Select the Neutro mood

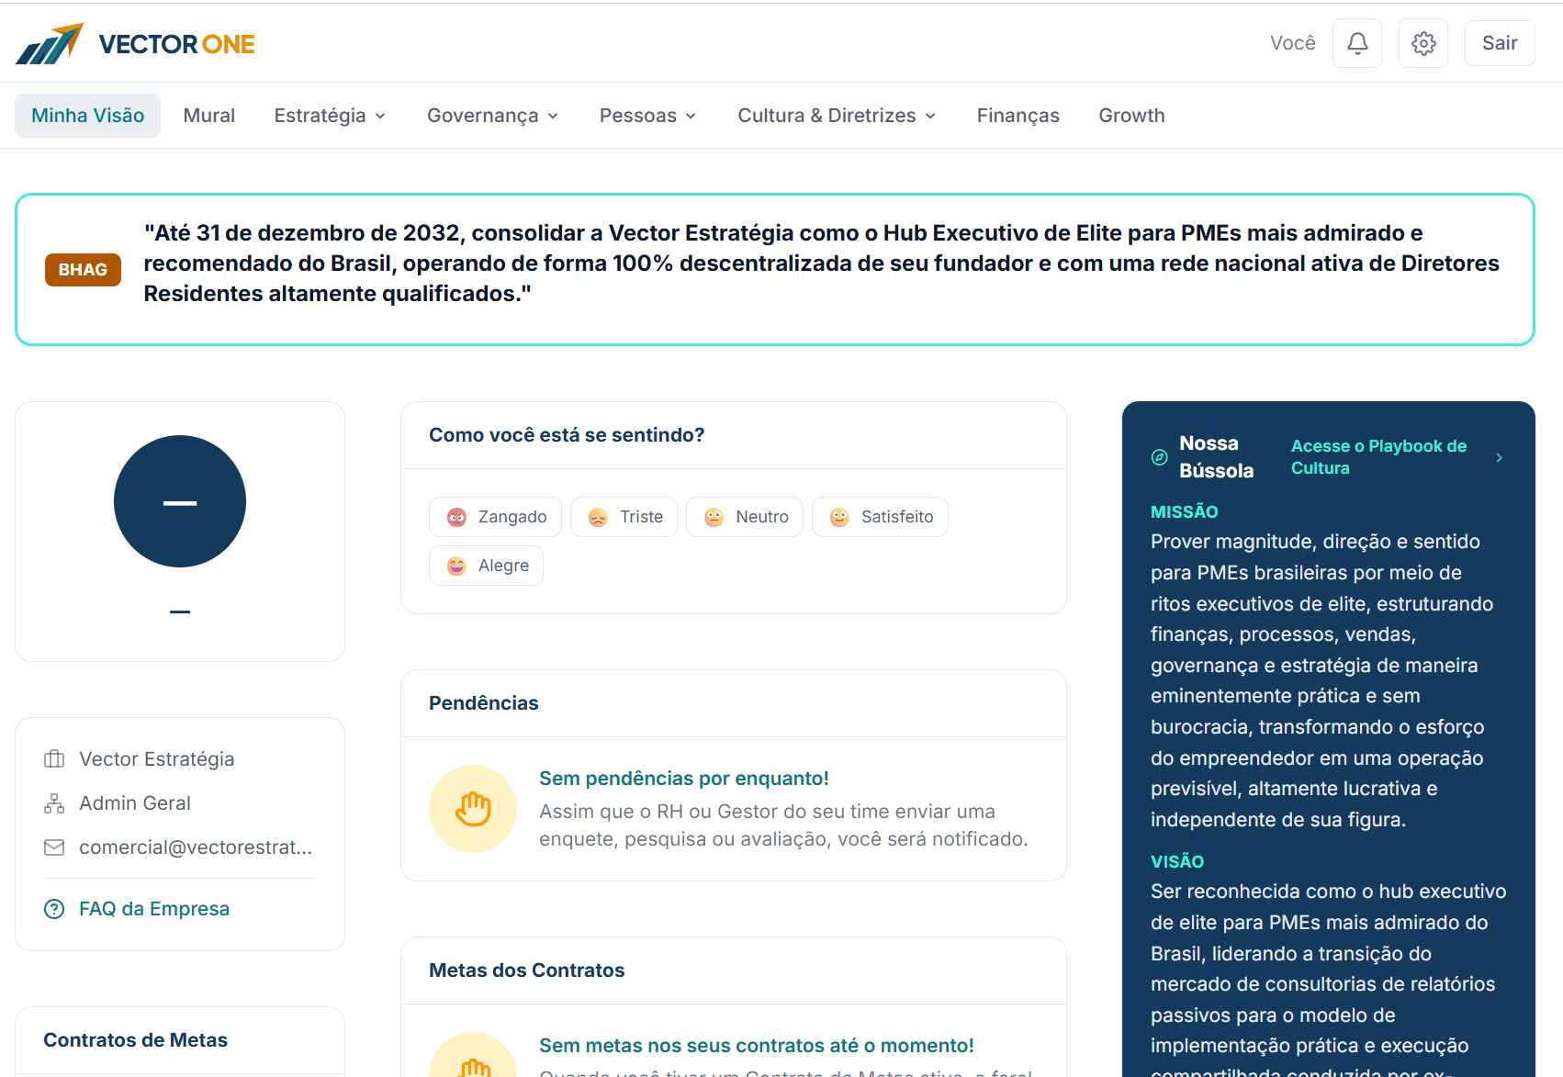coord(745,517)
